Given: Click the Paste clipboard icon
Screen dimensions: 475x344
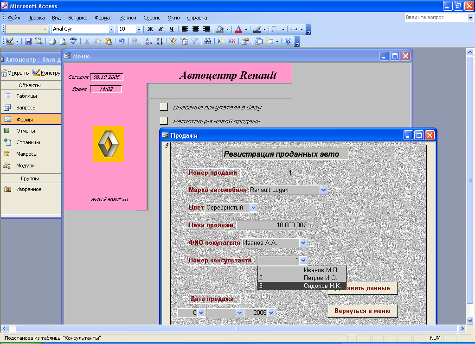Looking at the screenshot, I should coord(108,41).
